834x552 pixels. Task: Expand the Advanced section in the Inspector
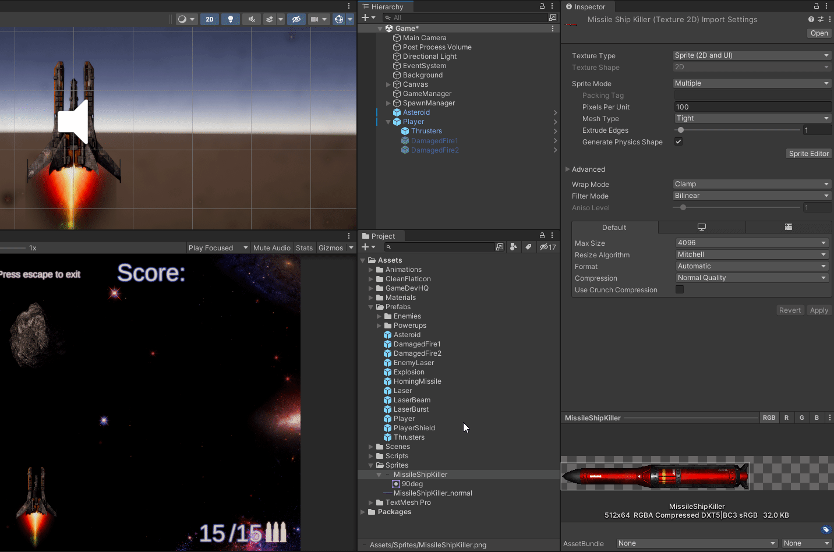click(x=567, y=169)
